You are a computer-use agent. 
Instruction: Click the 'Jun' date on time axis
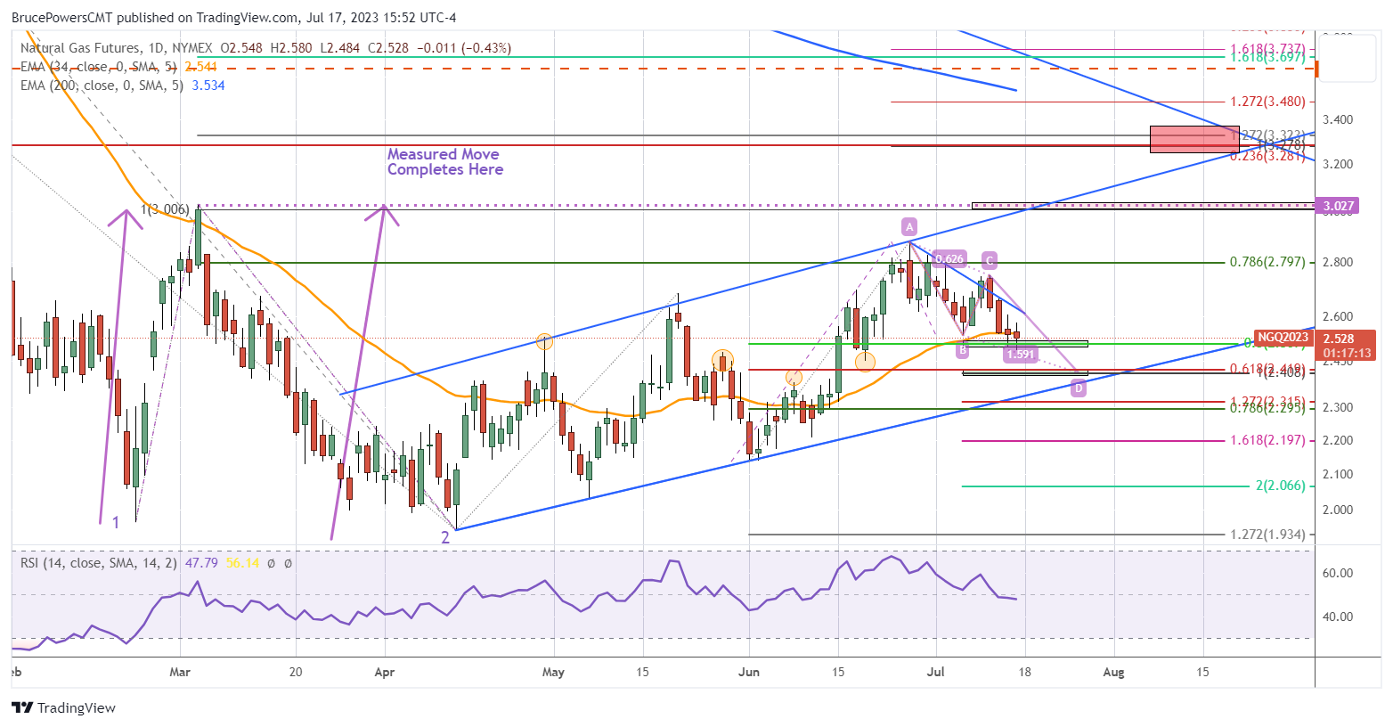pos(749,672)
